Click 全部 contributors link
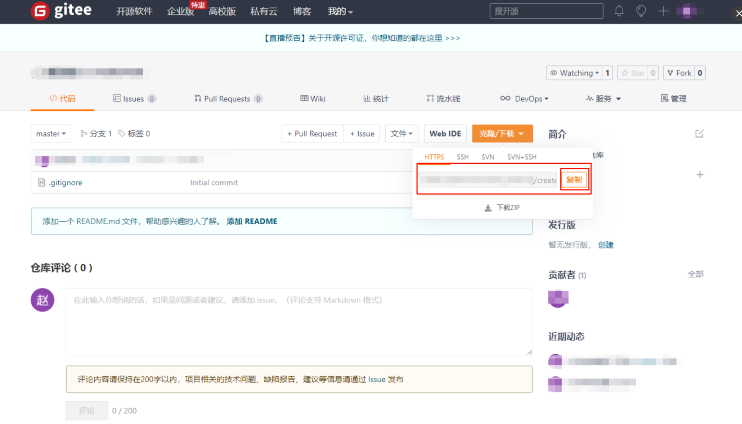Viewport: 742px width, 424px height. 696,274
